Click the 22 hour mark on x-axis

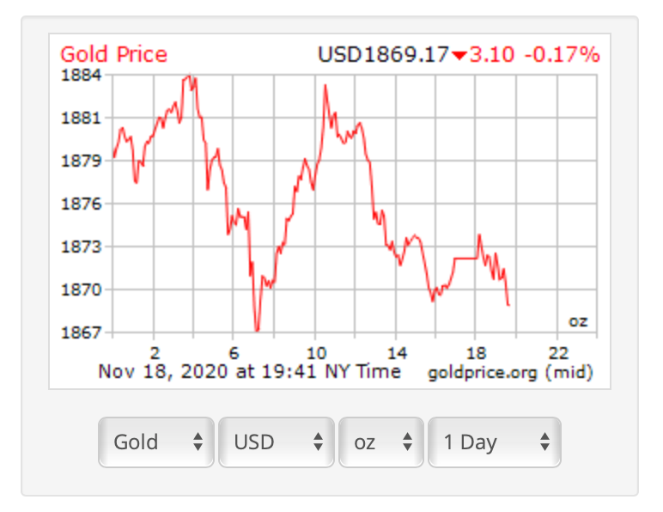(558, 352)
